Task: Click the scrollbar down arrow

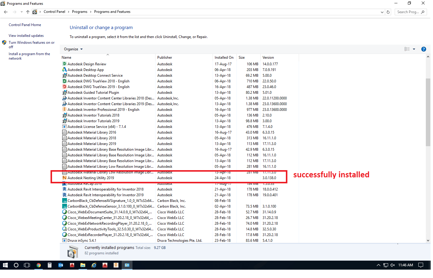Action: tap(428, 240)
